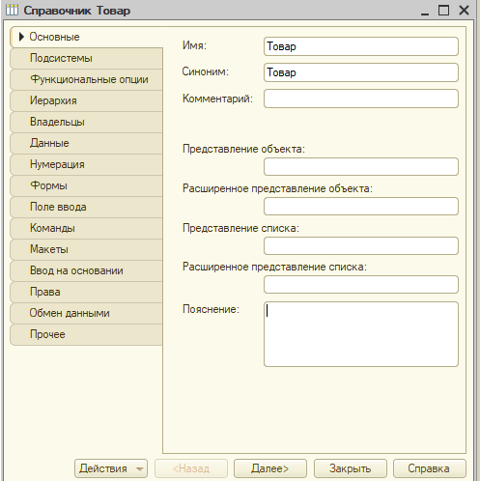Open the Нумерация section
Screen dimensions: 480x481
[86, 164]
